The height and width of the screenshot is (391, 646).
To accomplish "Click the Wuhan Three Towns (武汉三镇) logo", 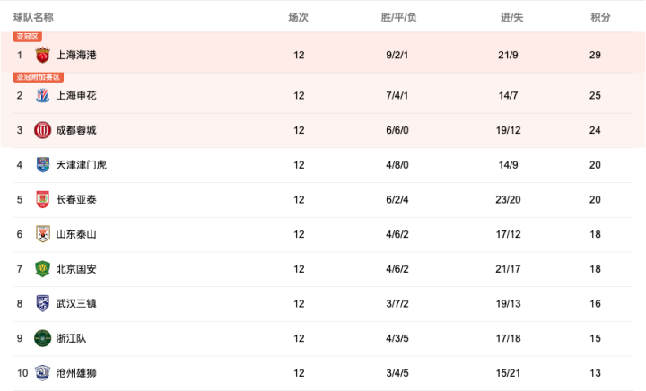I will 42,303.
